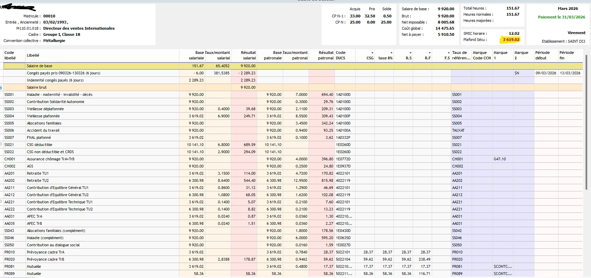Click the plus sign above taxe 8% column

coord(391,53)
